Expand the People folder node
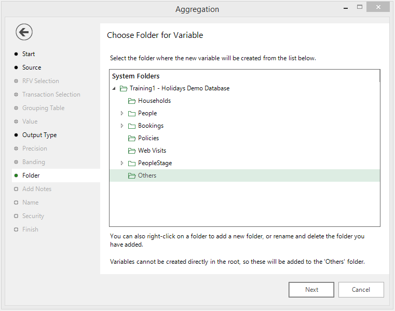 point(122,113)
